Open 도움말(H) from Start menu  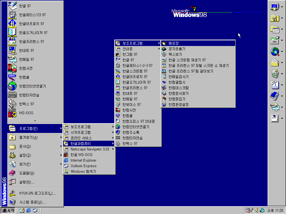(35, 173)
